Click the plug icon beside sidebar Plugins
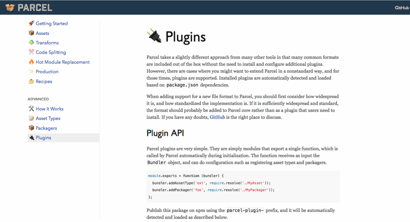410x222 pixels. point(31,137)
